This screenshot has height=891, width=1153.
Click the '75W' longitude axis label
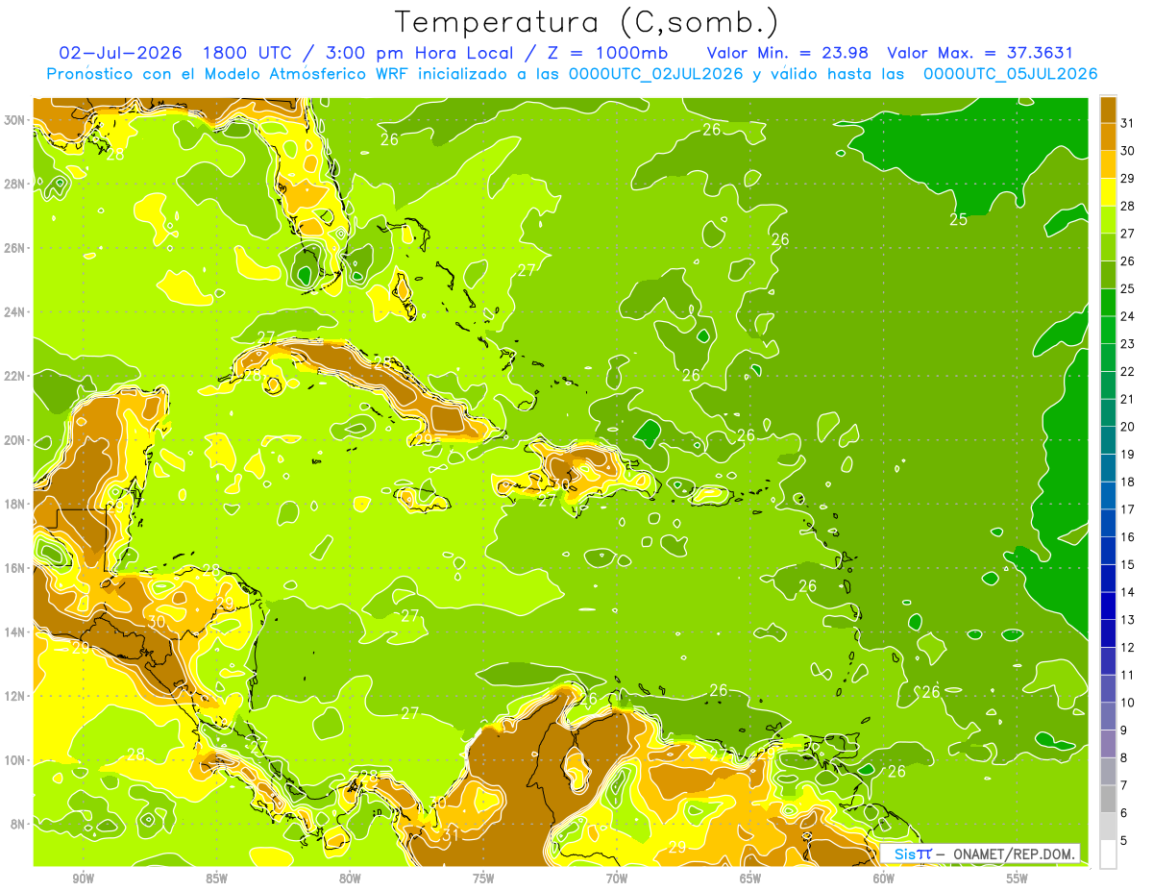click(483, 879)
